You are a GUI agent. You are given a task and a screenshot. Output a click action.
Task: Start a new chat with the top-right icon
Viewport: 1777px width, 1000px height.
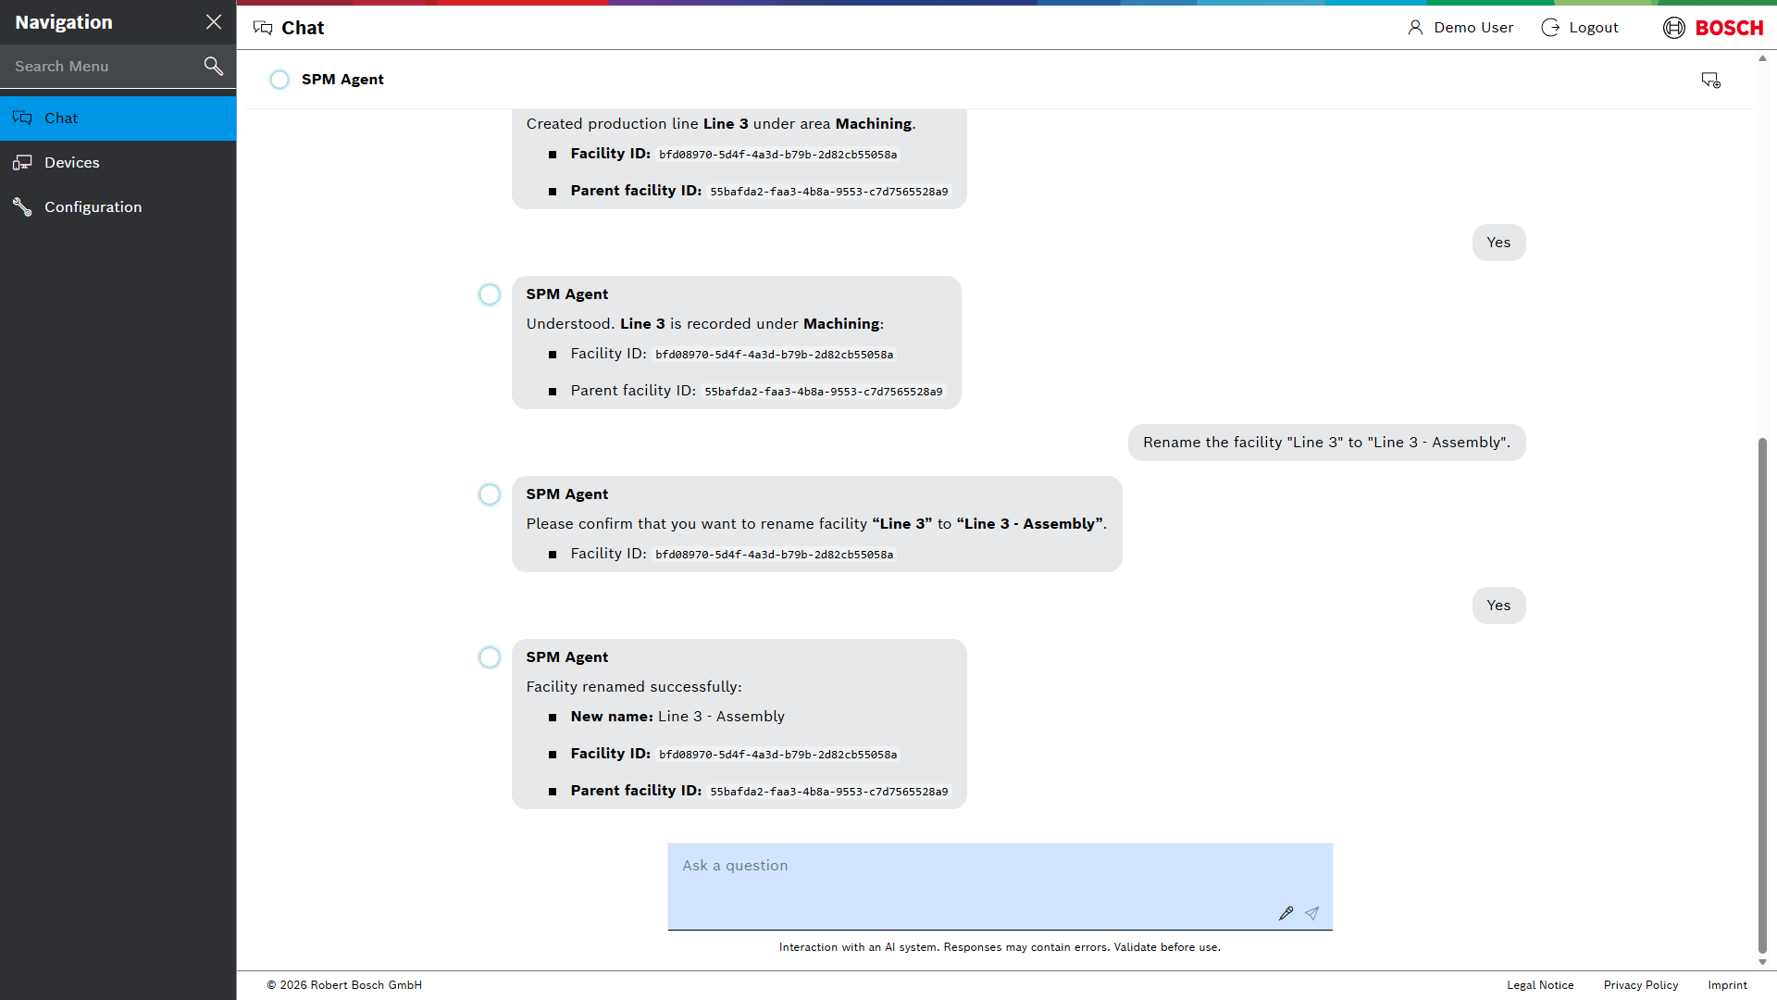tap(1710, 81)
